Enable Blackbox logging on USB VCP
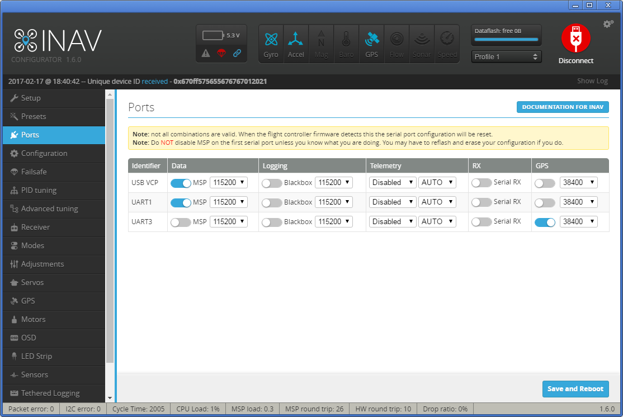 pyautogui.click(x=272, y=183)
